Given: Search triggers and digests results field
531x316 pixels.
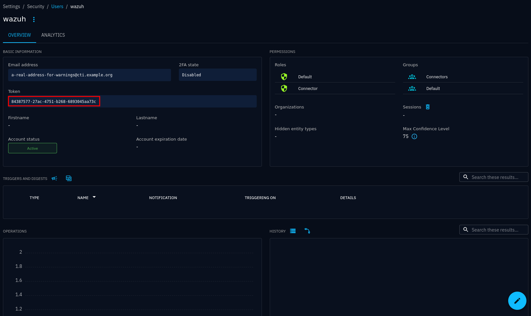Looking at the screenshot, I should point(494,177).
